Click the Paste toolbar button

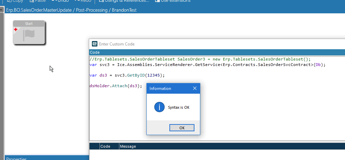point(38,1)
